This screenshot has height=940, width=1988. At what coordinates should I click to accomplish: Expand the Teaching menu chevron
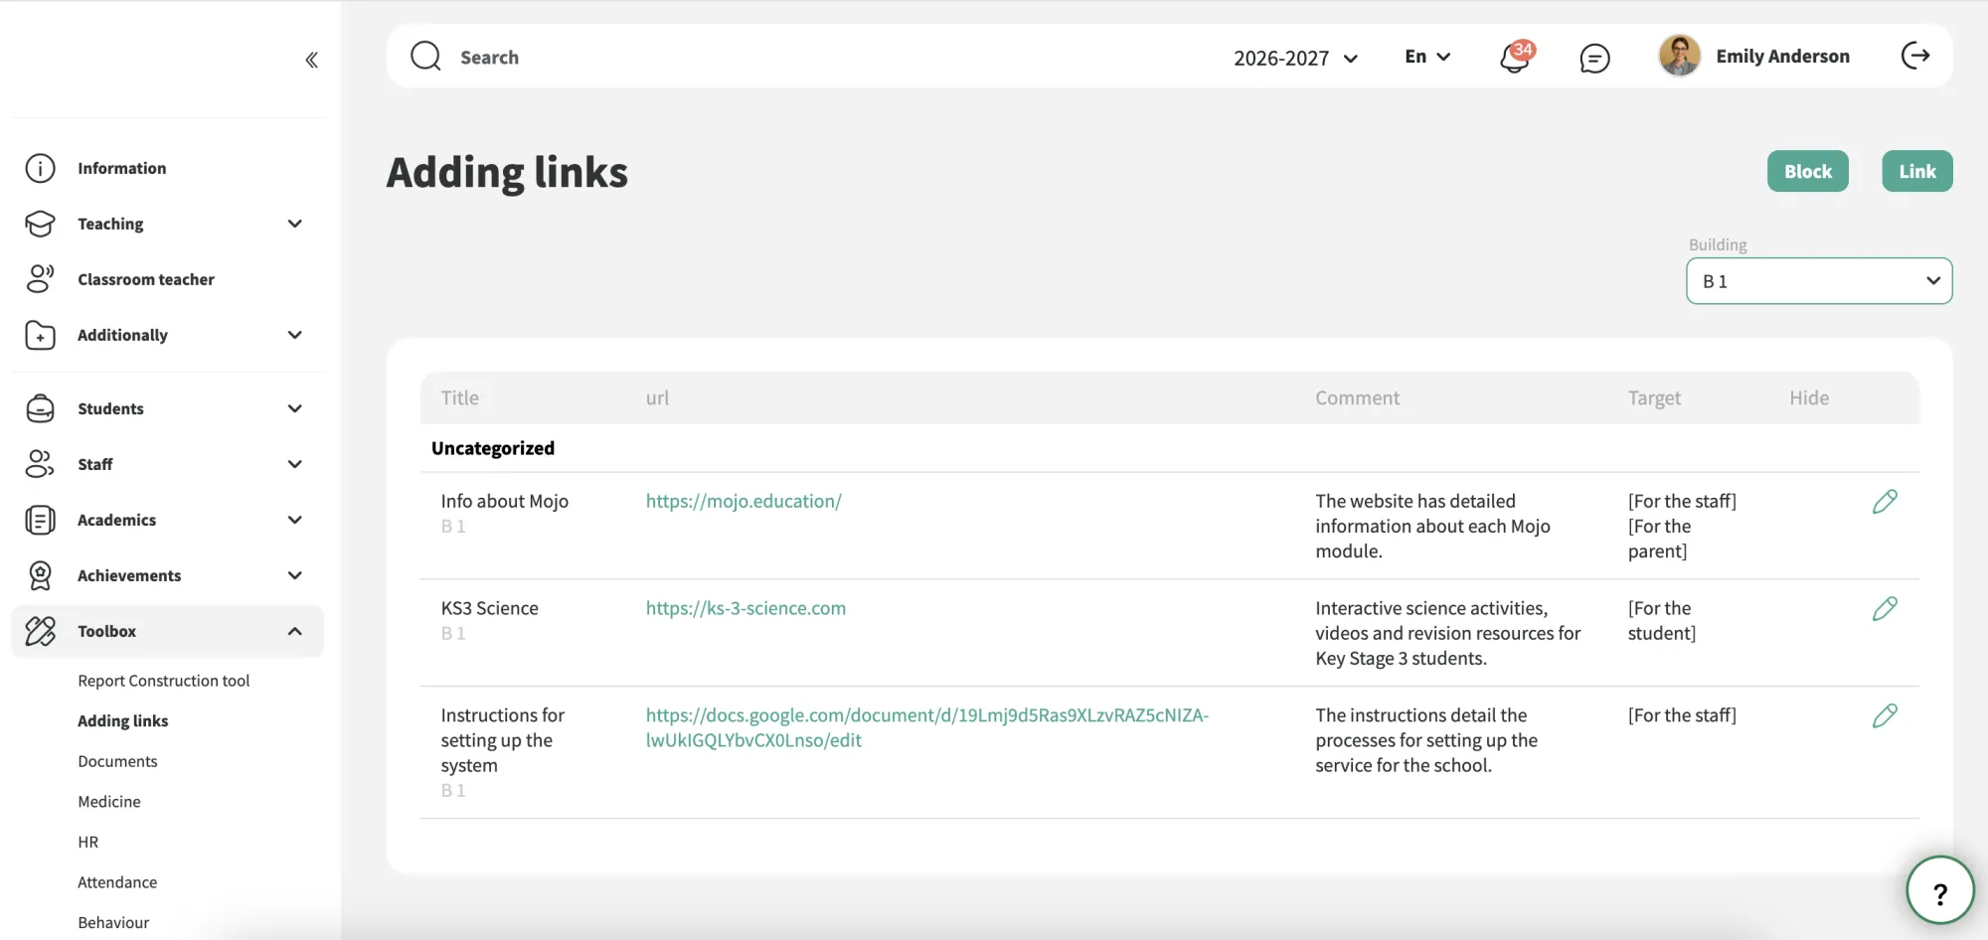click(294, 224)
